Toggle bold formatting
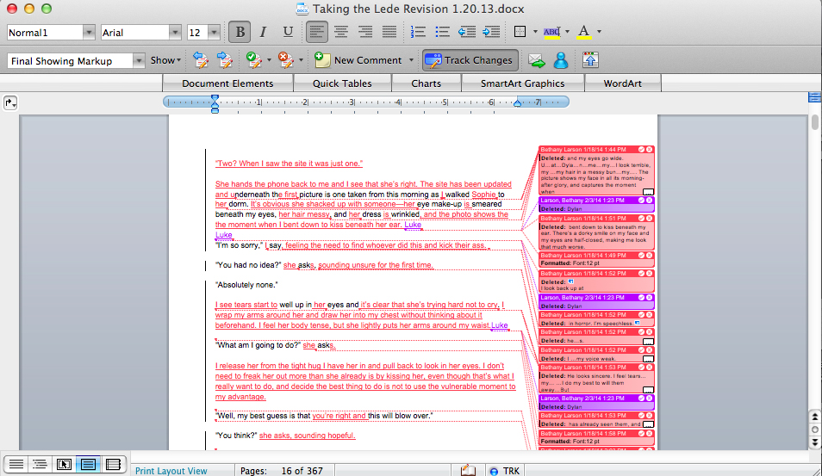Viewport: 822px width, 476px height. click(240, 32)
